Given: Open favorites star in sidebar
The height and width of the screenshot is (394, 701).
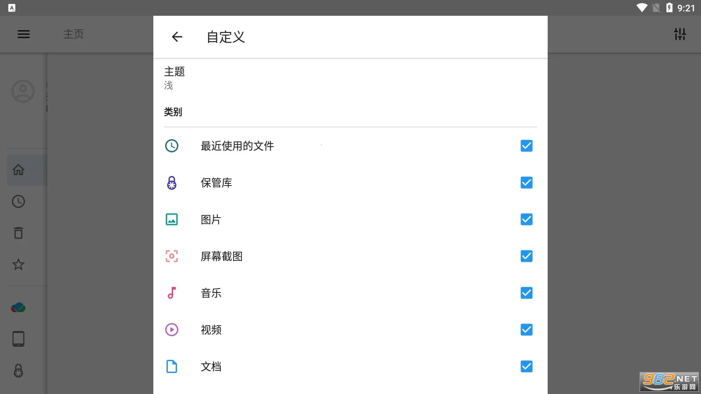Looking at the screenshot, I should pyautogui.click(x=18, y=264).
